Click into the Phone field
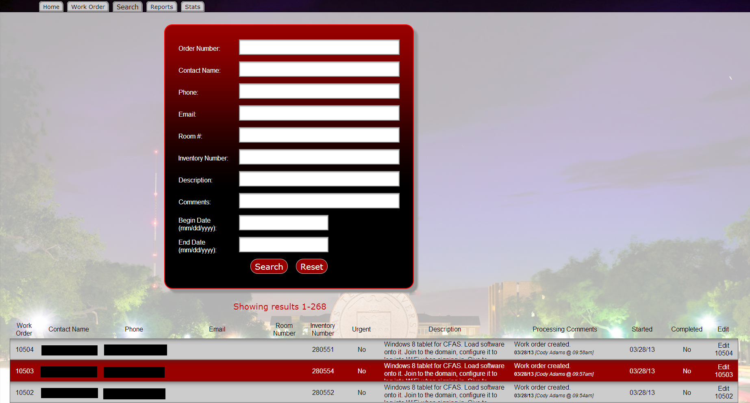Screen dimensions: 750x403 coord(319,91)
